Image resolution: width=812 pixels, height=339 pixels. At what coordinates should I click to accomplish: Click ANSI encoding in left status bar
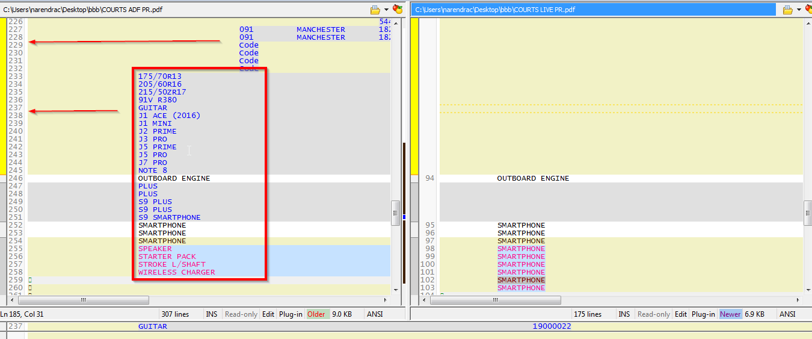(x=375, y=314)
